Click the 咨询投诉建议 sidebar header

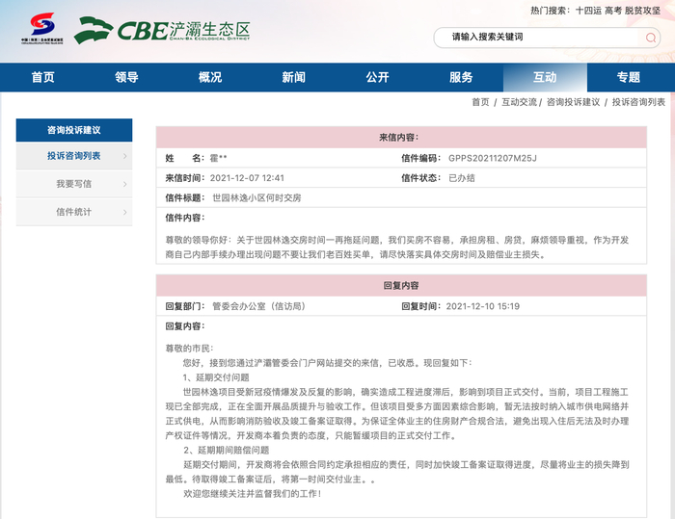pos(74,130)
